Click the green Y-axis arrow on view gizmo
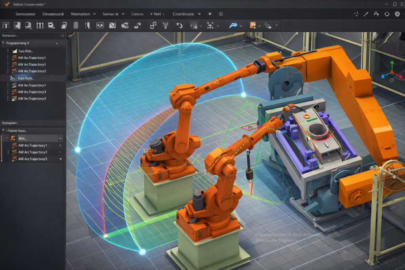405x270 pixels. coord(392,64)
